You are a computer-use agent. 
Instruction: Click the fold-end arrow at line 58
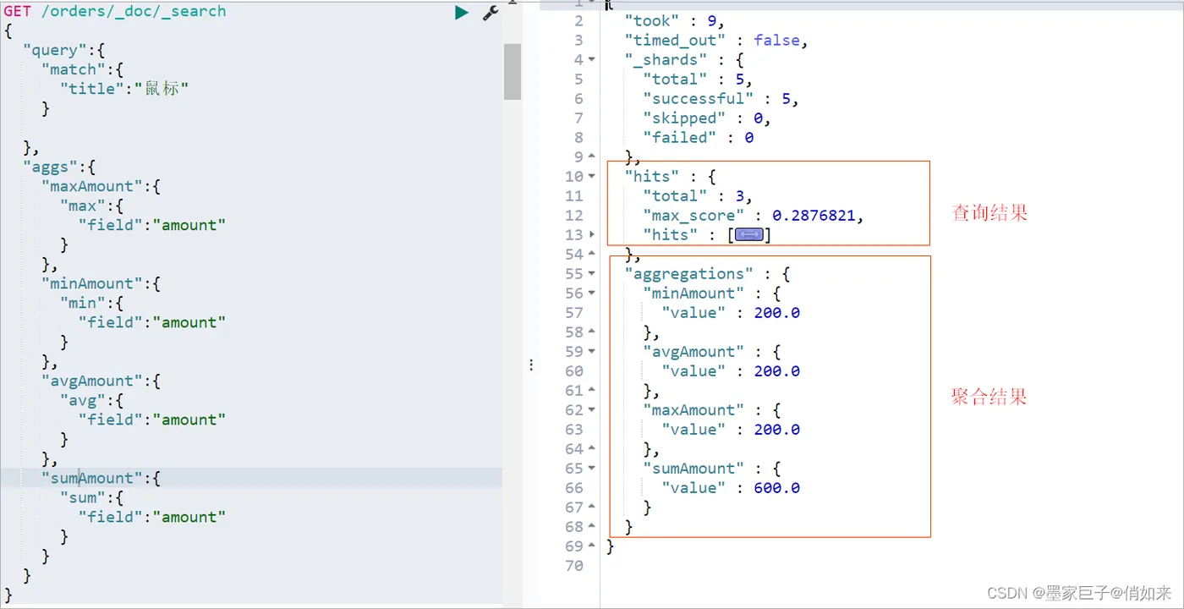pyautogui.click(x=591, y=332)
